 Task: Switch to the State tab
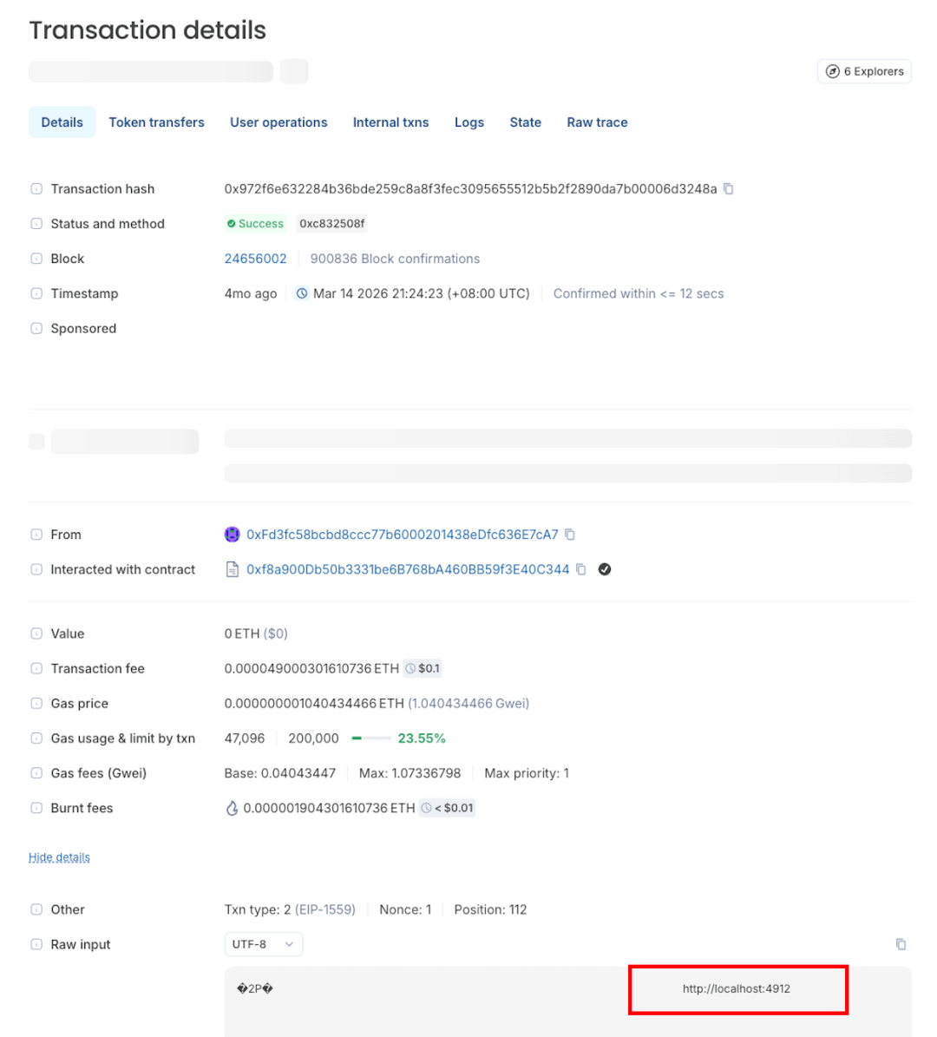pos(525,122)
